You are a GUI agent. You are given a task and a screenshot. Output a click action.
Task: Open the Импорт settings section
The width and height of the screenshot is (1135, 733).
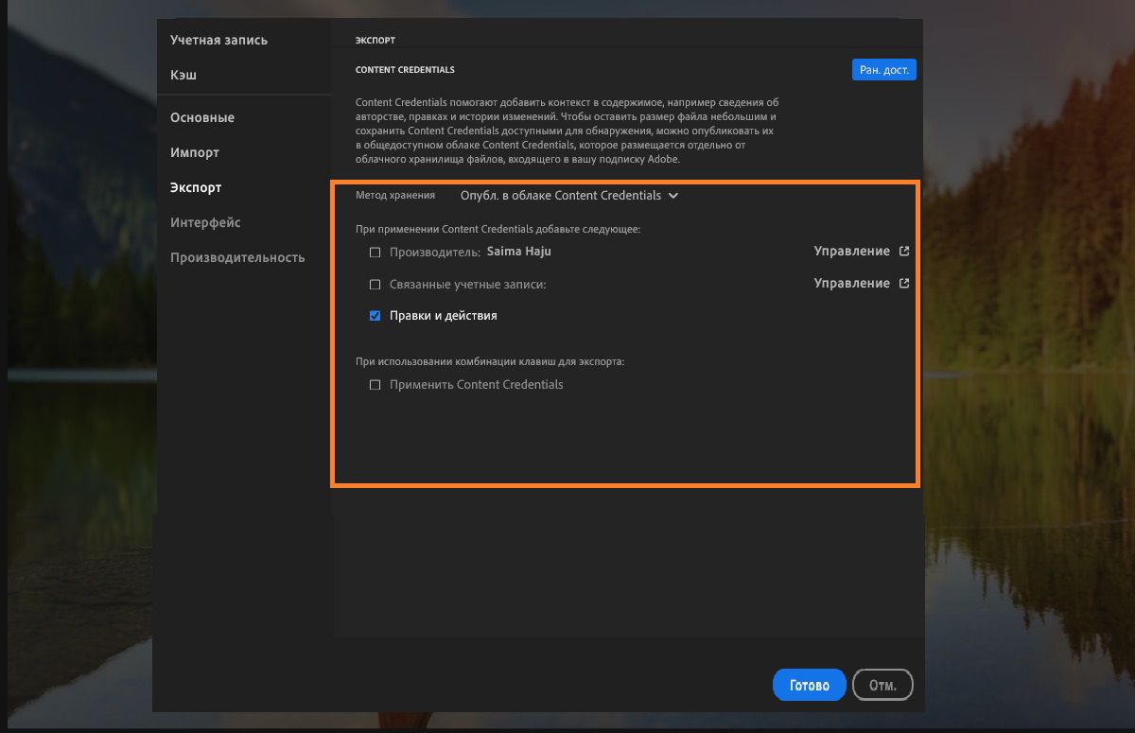pos(195,152)
